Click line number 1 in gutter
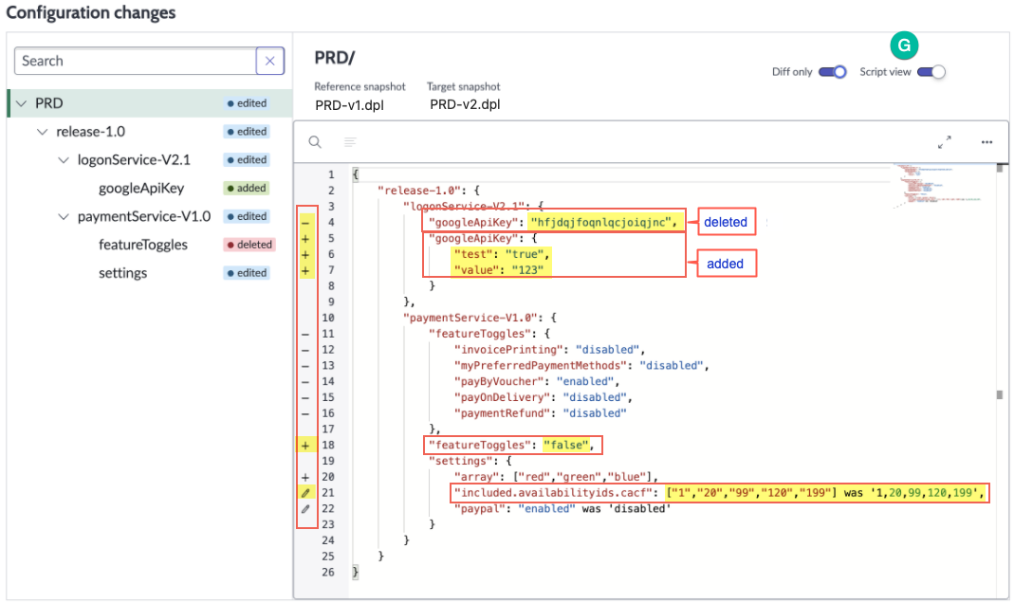The width and height of the screenshot is (1014, 603). click(331, 174)
